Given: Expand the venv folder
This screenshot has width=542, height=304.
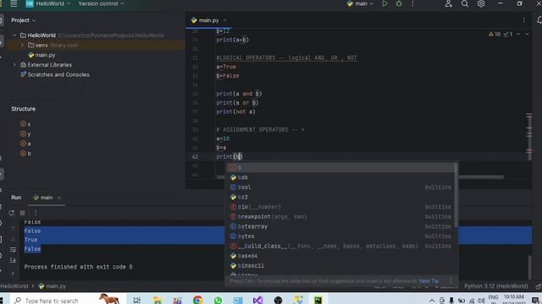Looking at the screenshot, I should click(x=22, y=45).
